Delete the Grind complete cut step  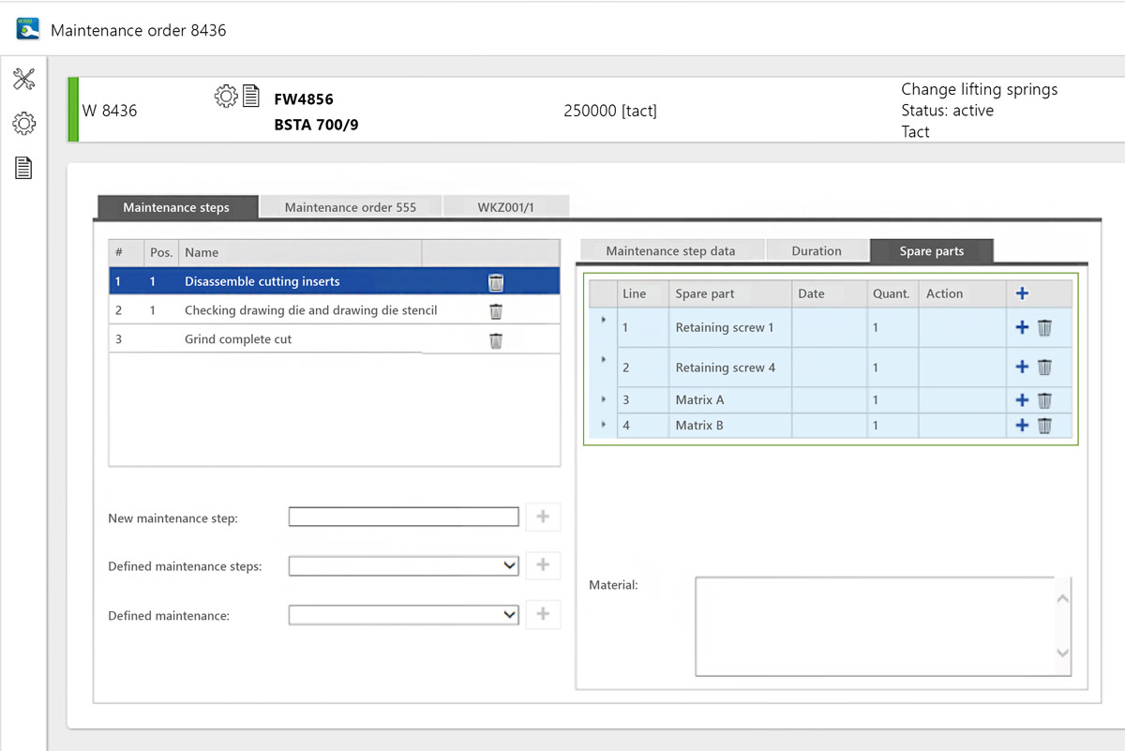(496, 340)
